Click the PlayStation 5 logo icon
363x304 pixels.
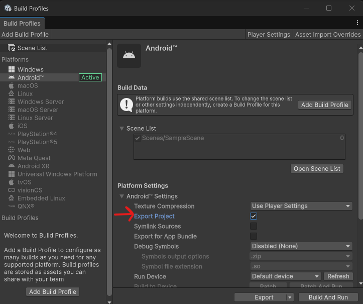pyautogui.click(x=12, y=142)
